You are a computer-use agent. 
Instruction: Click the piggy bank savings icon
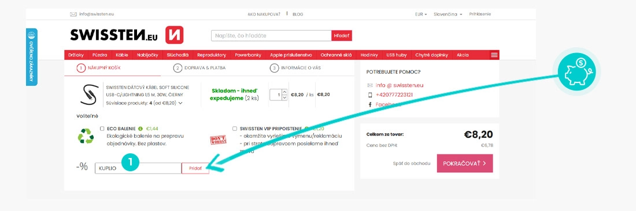click(x=576, y=71)
